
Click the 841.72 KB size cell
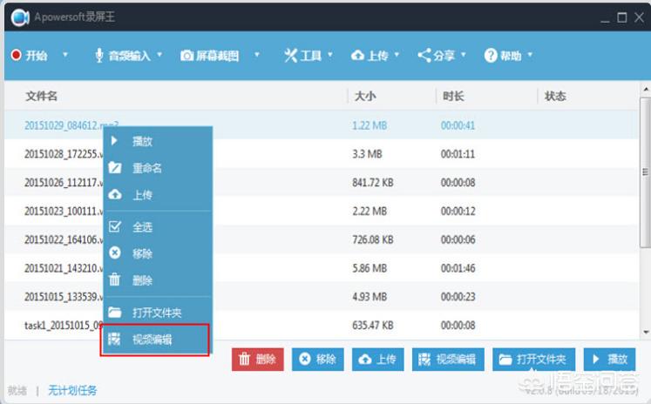pyautogui.click(x=373, y=183)
